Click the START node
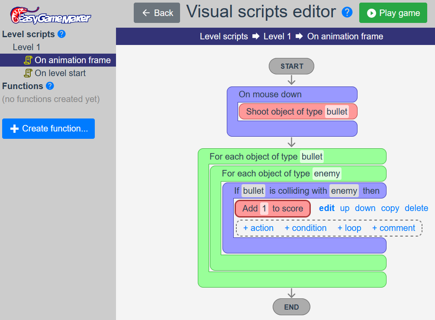The height and width of the screenshot is (320, 435). pyautogui.click(x=292, y=66)
